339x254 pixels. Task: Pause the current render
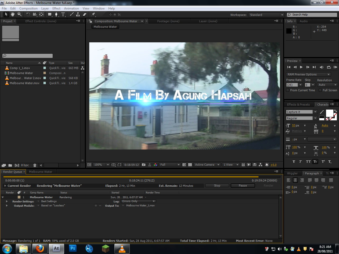(243, 186)
